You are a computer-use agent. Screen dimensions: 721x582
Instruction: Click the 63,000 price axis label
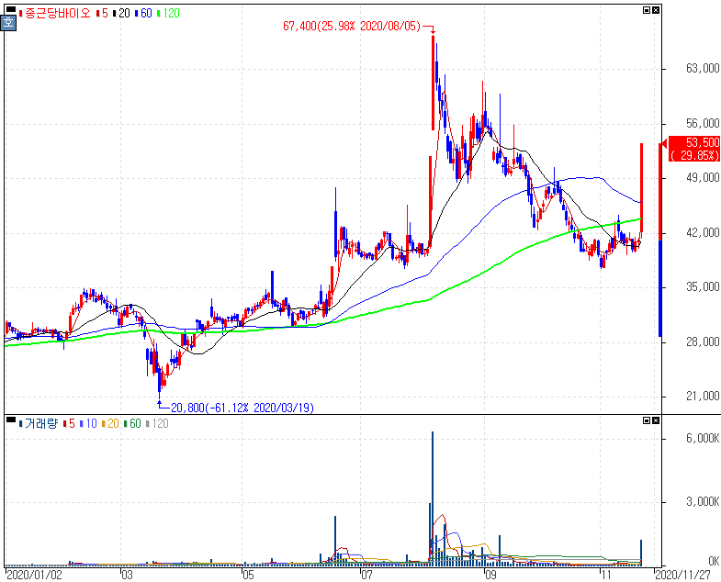click(703, 69)
